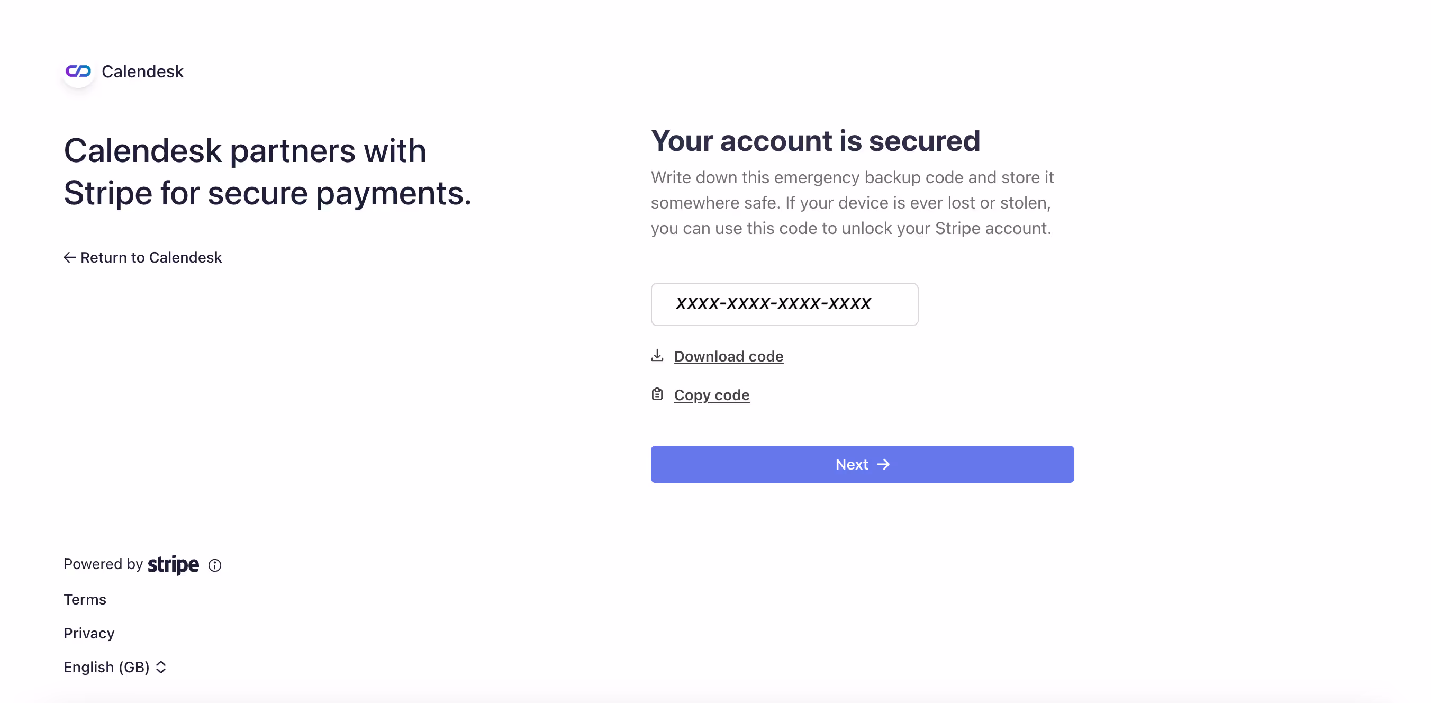Click the Stripe wordmark logo
The width and height of the screenshot is (1431, 703).
coord(174,565)
